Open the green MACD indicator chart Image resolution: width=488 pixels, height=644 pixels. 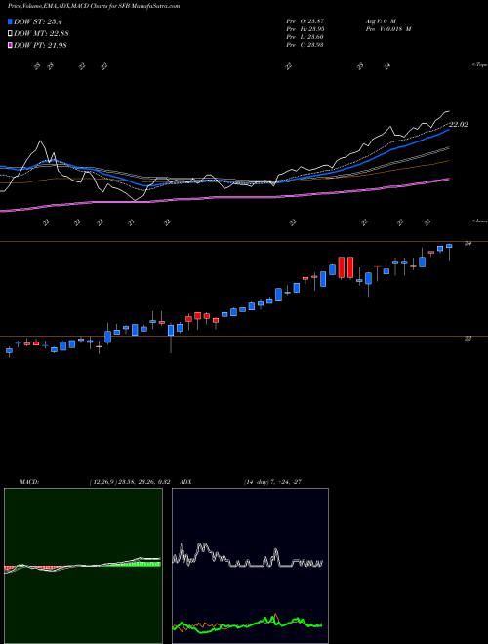pyautogui.click(x=83, y=566)
